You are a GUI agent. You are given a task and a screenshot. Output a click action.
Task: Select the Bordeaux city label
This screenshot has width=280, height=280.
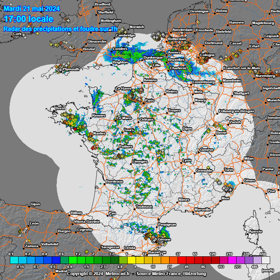pos(114,181)
